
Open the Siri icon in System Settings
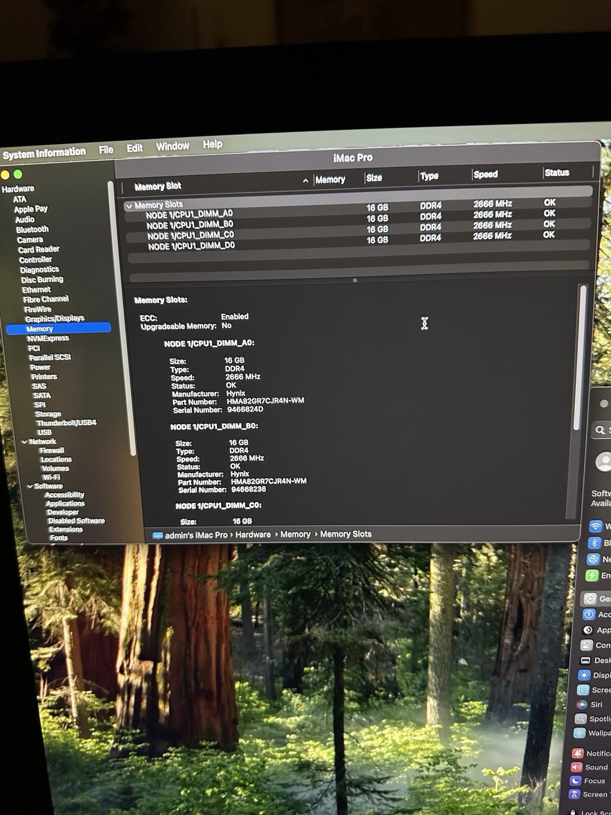coord(581,704)
